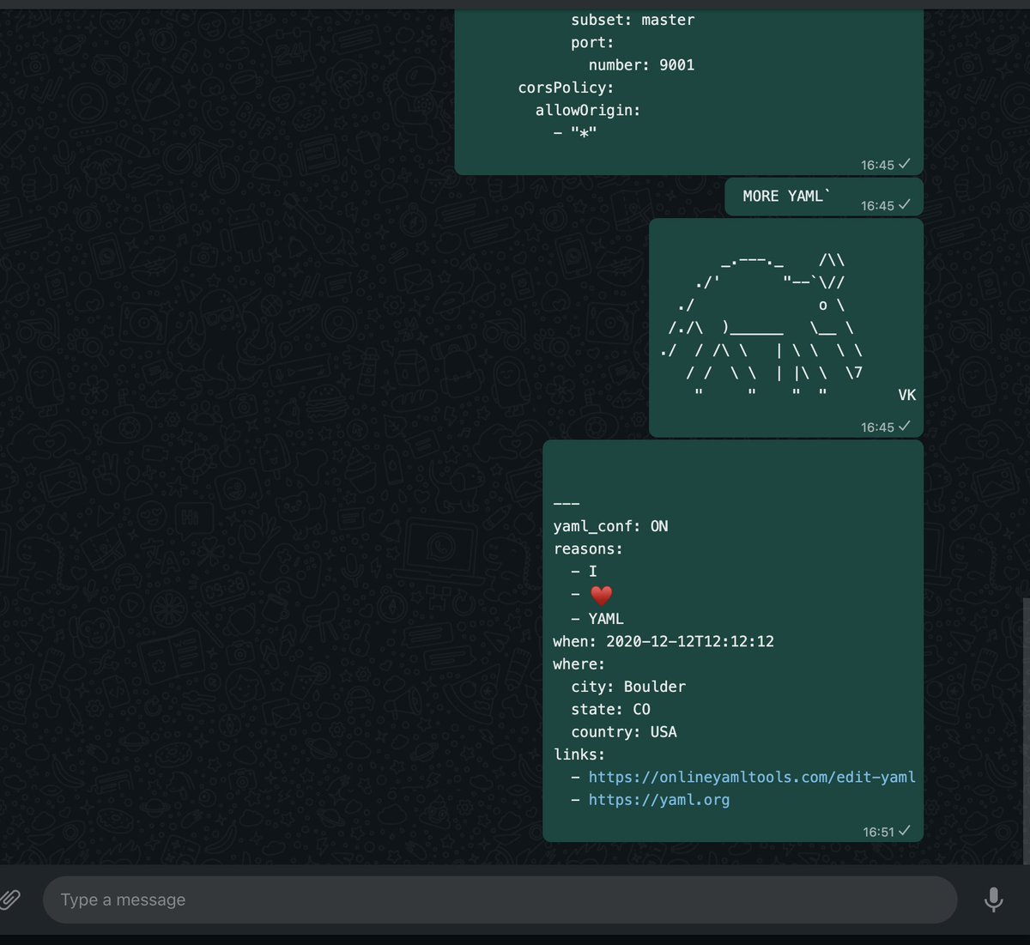Image resolution: width=1030 pixels, height=945 pixels.
Task: Click checkmark beside MORE YAML message
Action: (x=905, y=205)
